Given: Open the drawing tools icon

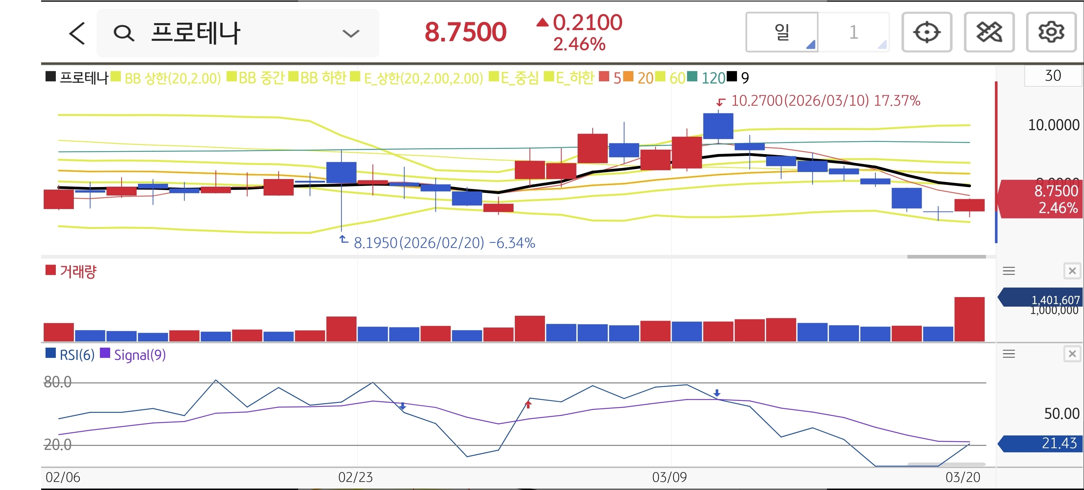Looking at the screenshot, I should (x=989, y=32).
